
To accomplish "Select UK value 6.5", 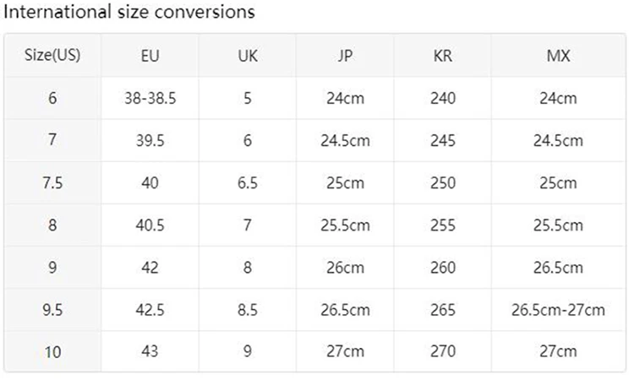I will [248, 183].
